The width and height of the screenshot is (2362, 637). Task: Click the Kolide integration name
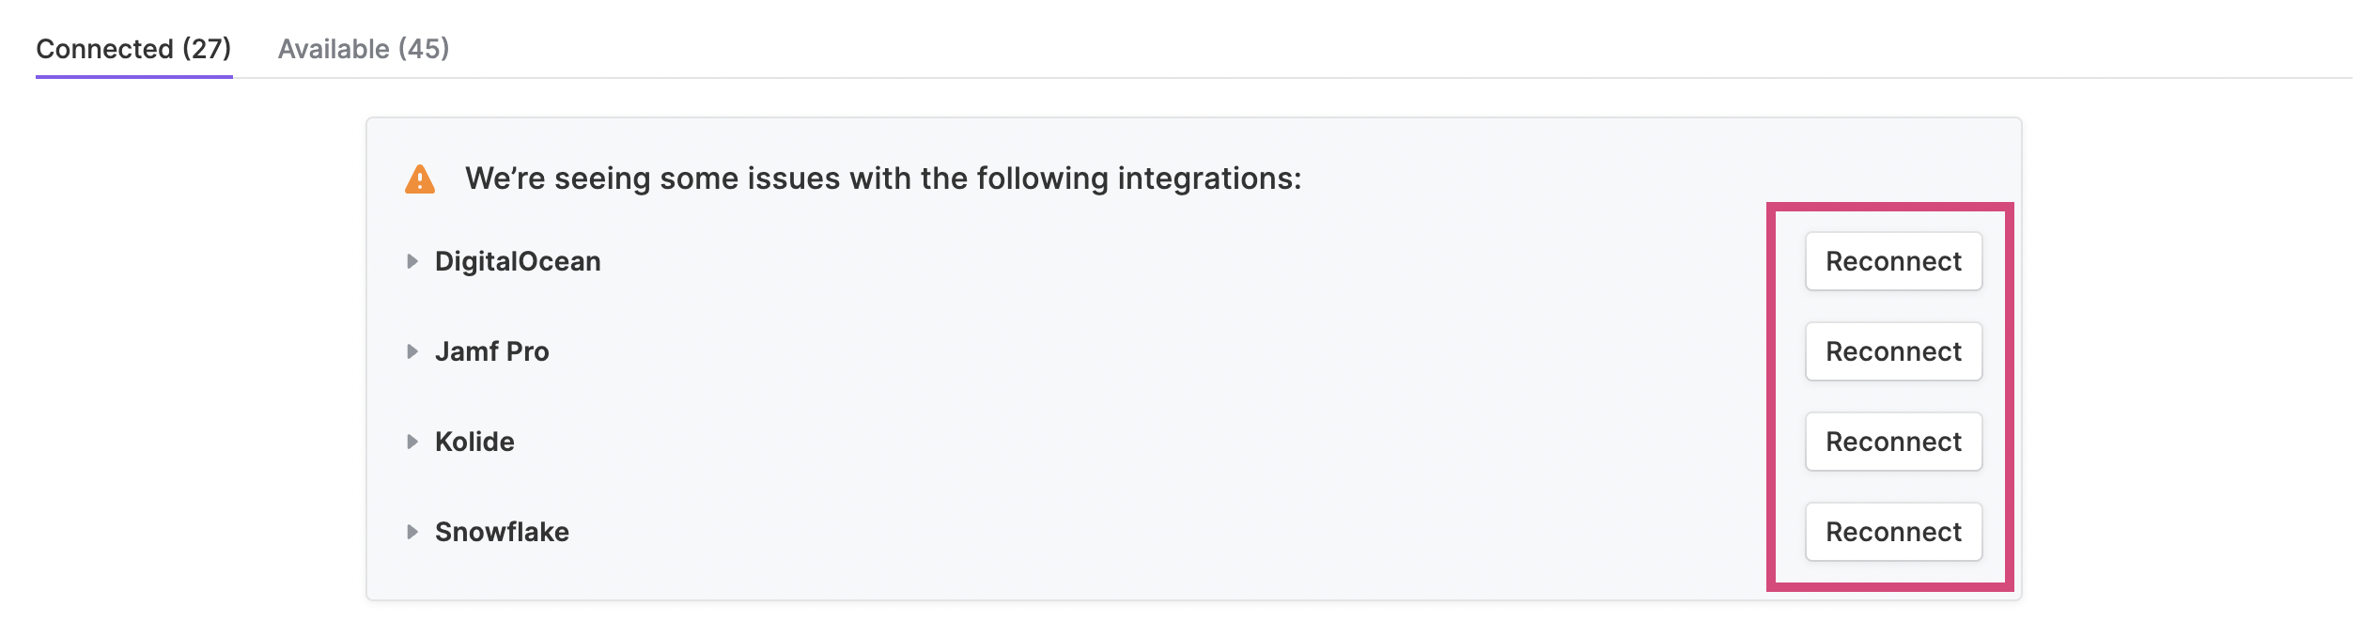(474, 442)
